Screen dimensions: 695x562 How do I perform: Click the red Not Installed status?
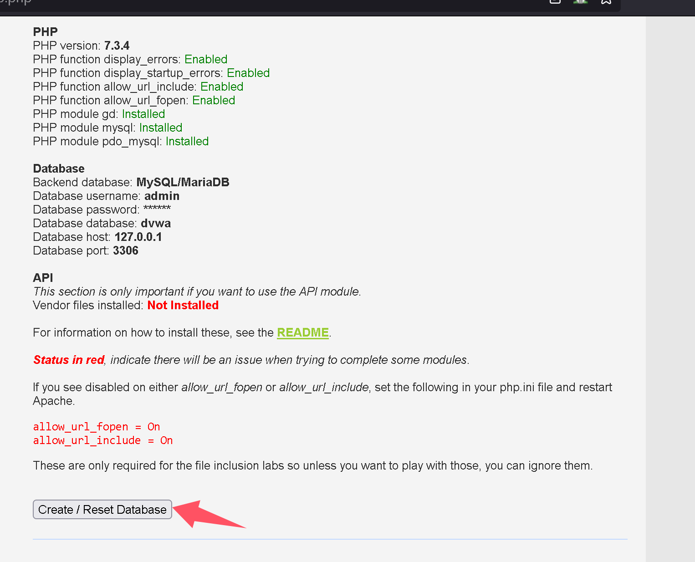pyautogui.click(x=183, y=305)
